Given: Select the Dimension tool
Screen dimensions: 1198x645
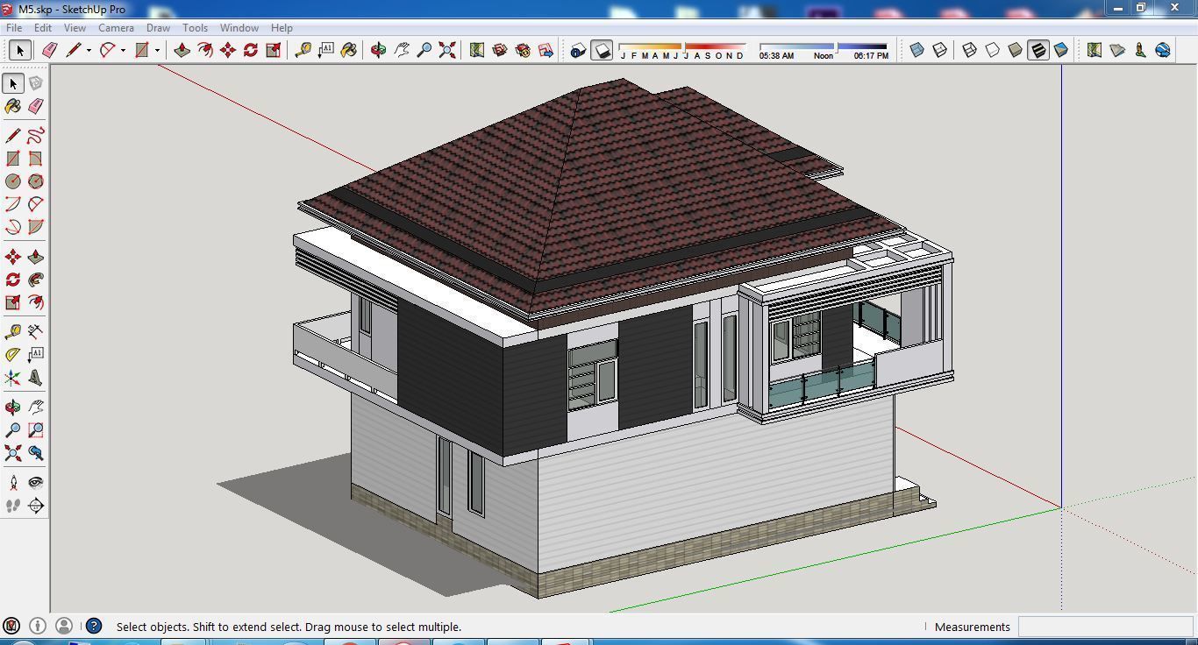Looking at the screenshot, I should 36,332.
